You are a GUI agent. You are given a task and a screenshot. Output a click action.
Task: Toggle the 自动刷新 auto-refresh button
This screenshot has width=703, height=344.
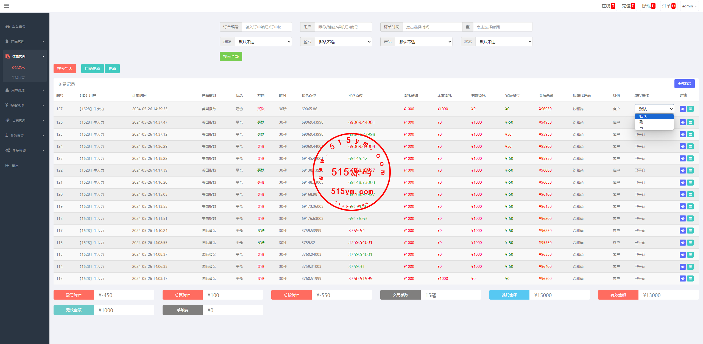coord(93,69)
